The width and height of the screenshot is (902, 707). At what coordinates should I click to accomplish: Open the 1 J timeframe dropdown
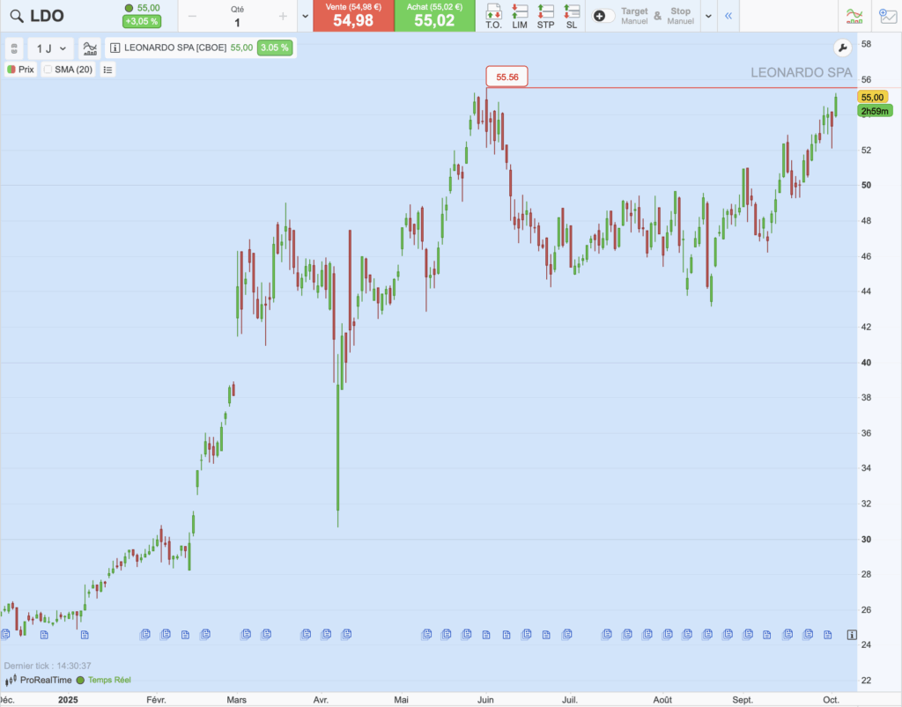(x=49, y=48)
